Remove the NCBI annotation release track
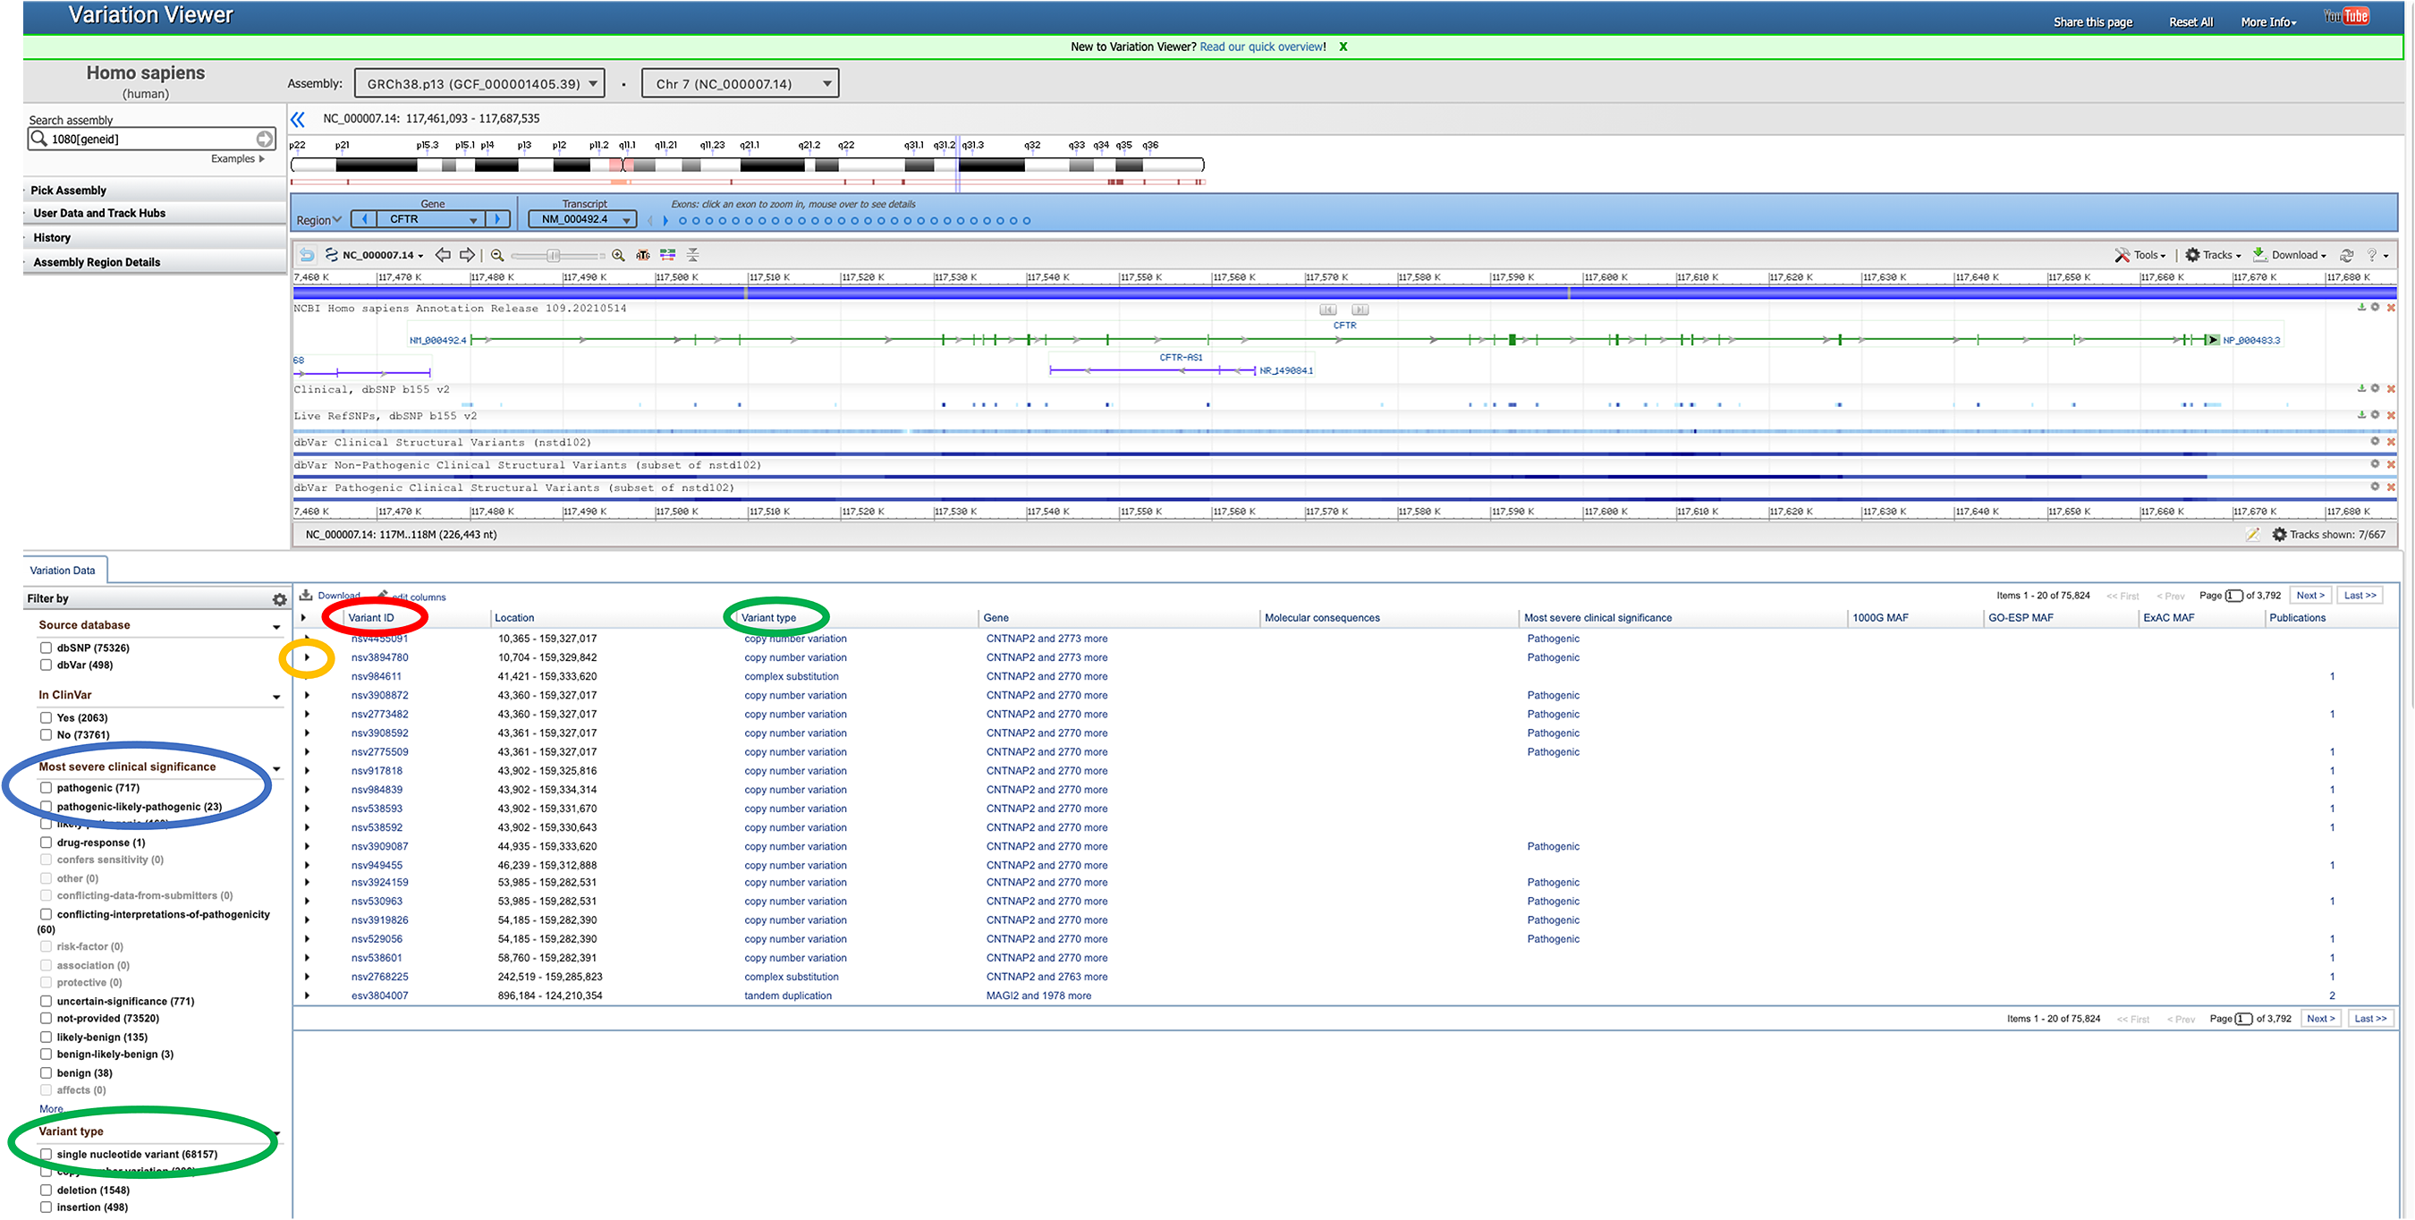Image resolution: width=2415 pixels, height=1220 pixels. (x=2391, y=308)
